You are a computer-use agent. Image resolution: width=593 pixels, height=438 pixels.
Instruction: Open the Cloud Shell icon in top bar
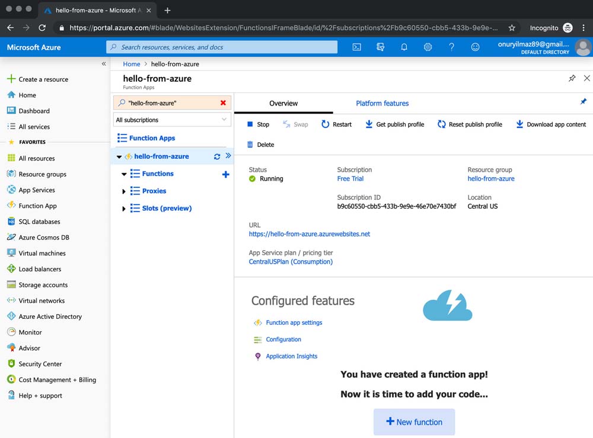pyautogui.click(x=356, y=47)
